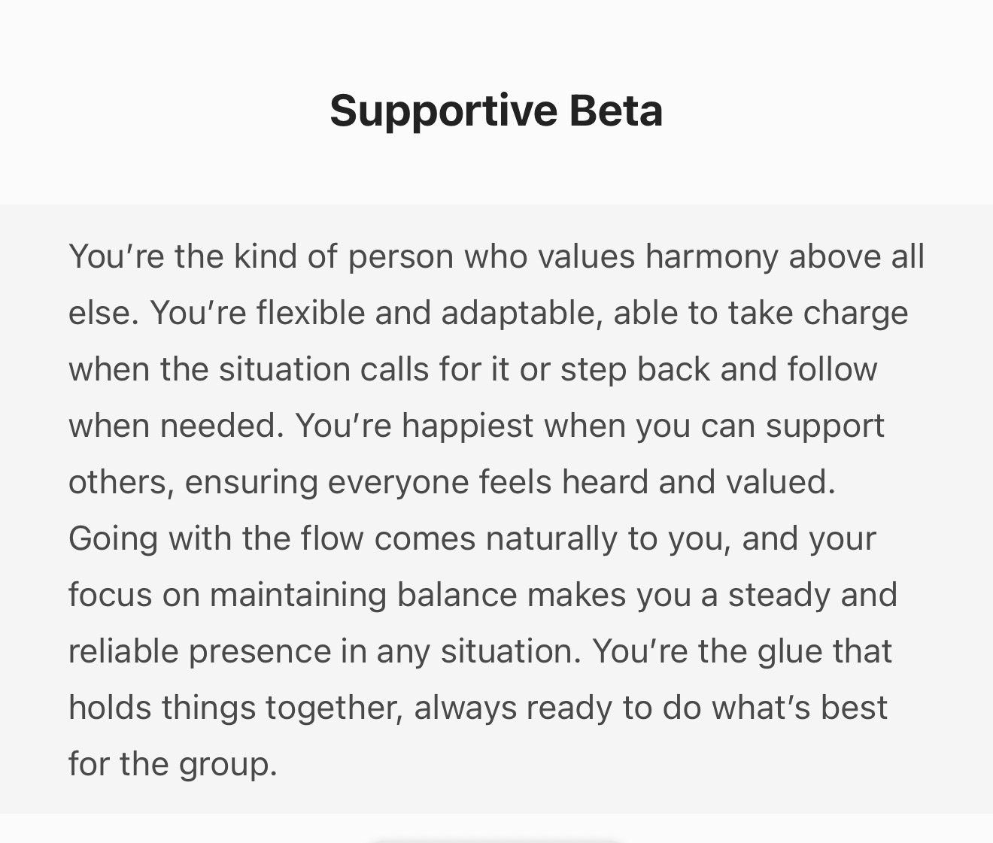
Task: Click the phrase 'focus on maintaining balance'
Action: coord(292,595)
